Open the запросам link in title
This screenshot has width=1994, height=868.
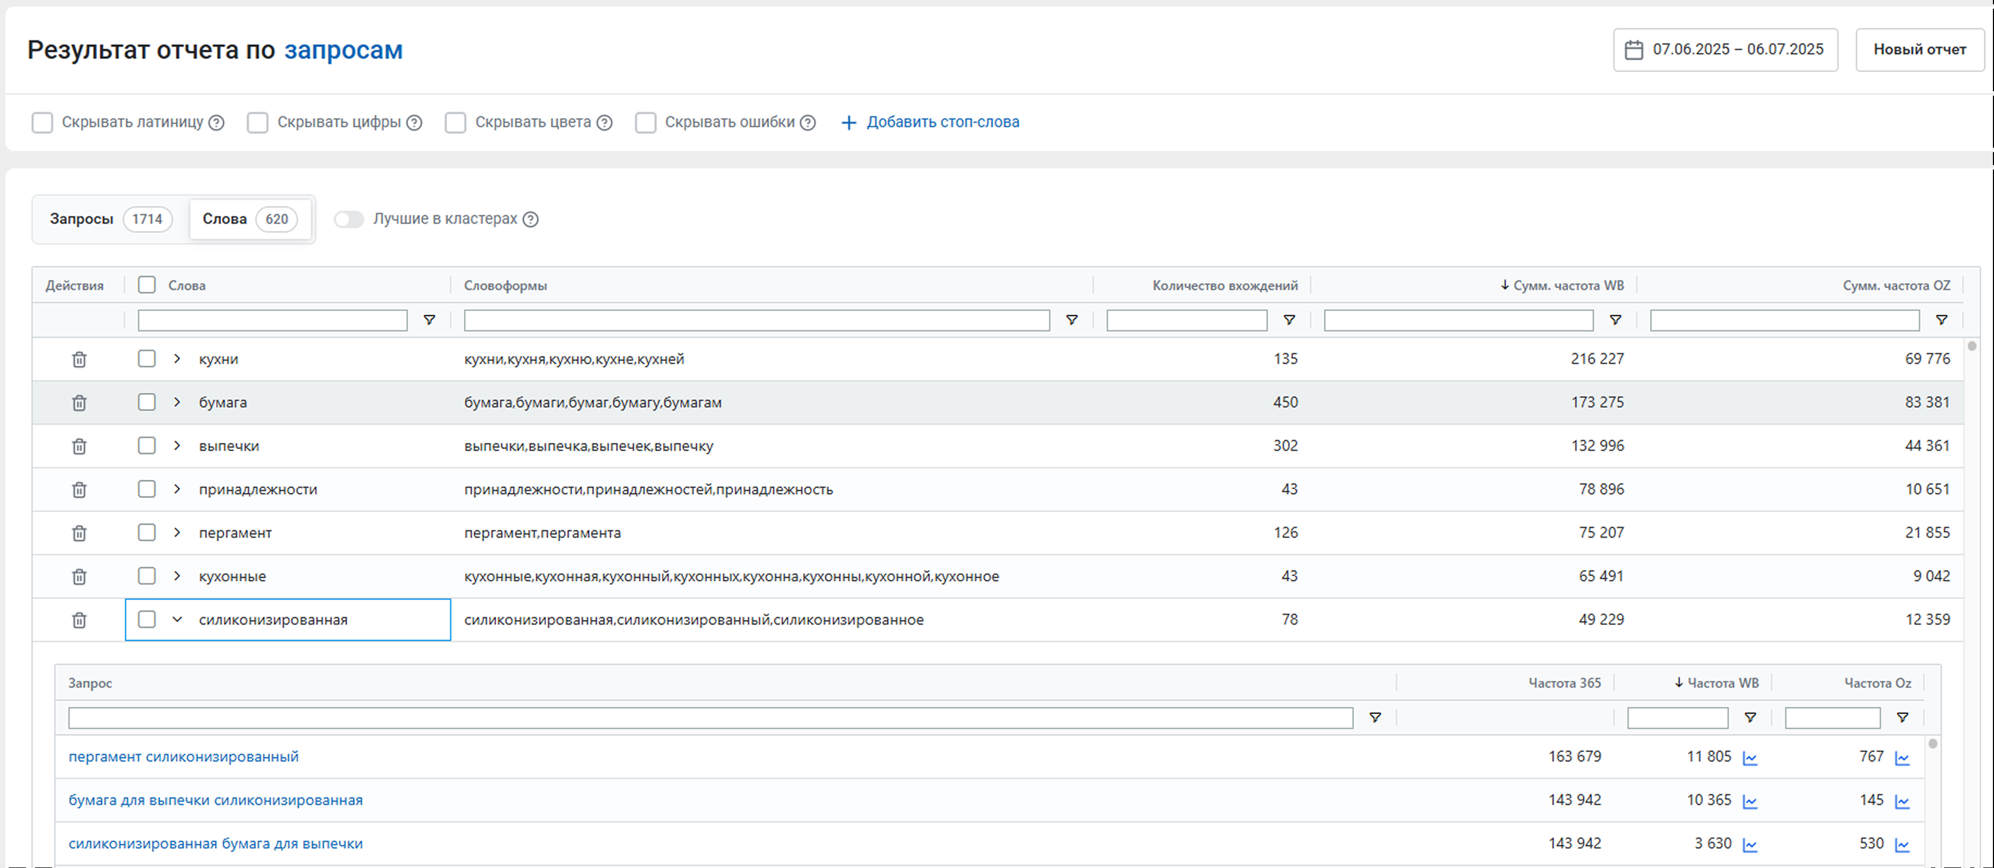click(343, 51)
